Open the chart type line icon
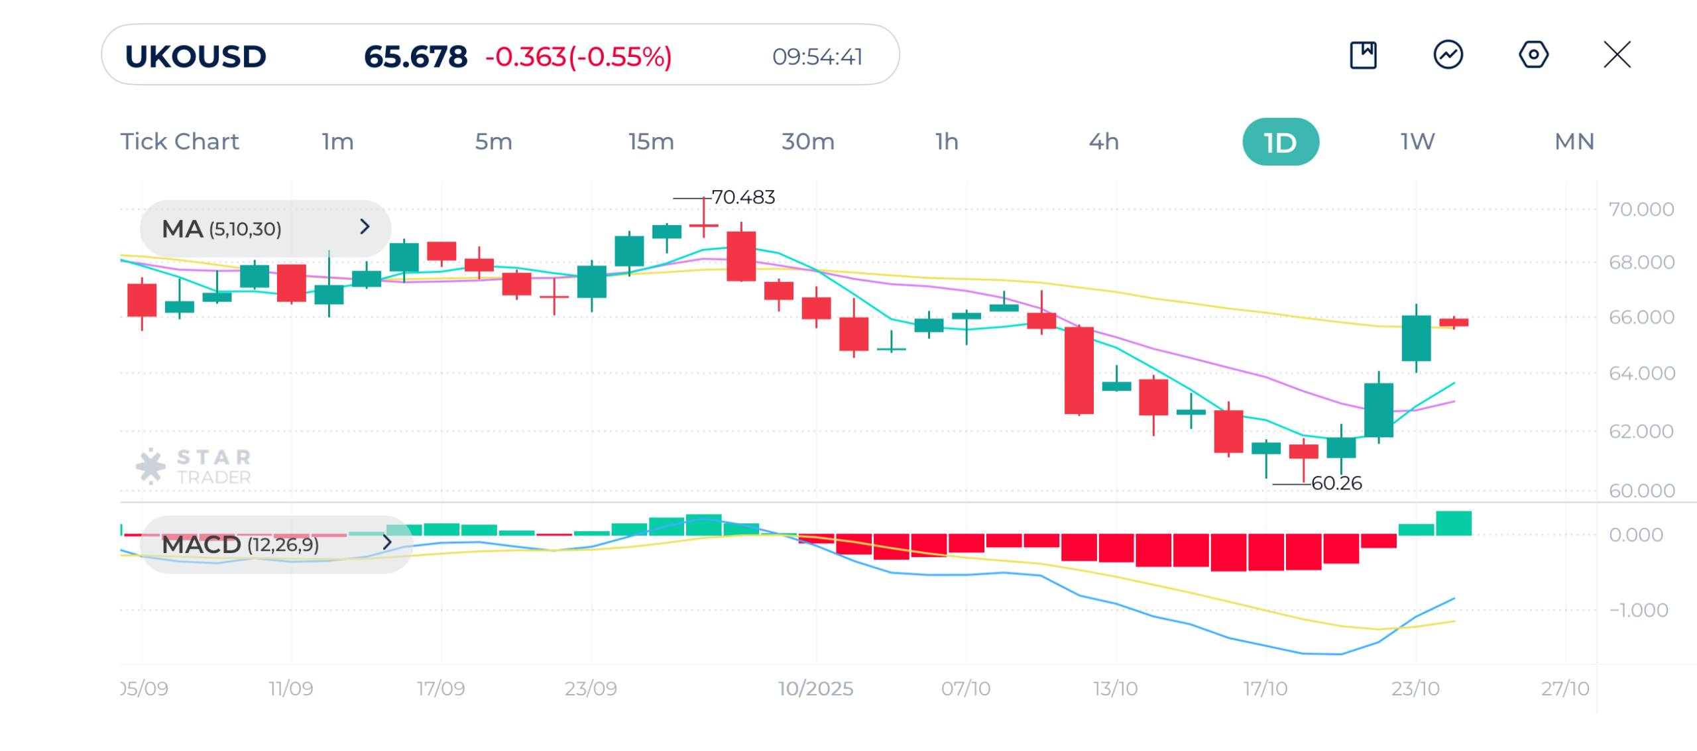 click(1448, 55)
